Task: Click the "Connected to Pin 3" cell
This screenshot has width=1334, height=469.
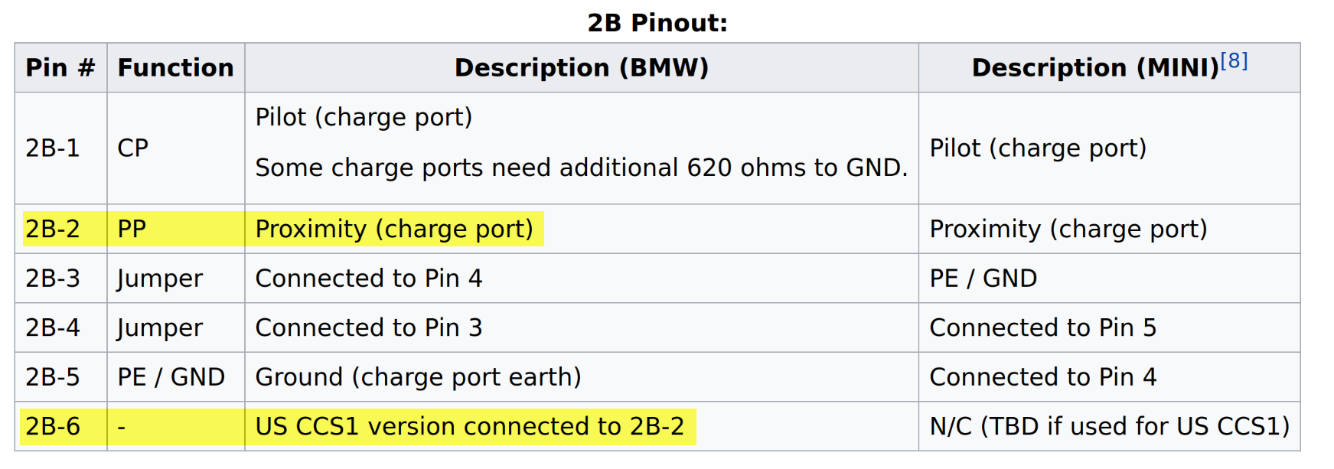Action: pyautogui.click(x=369, y=327)
